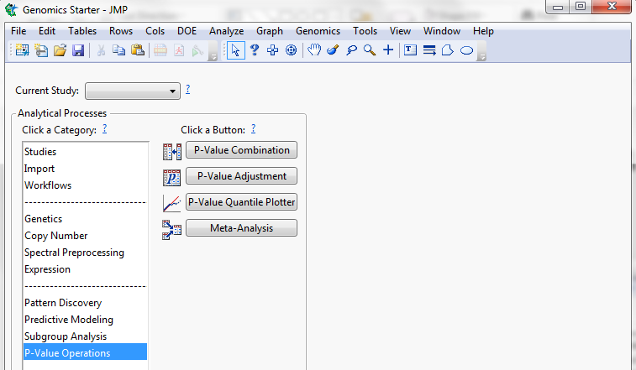Open the View menu
Image resolution: width=636 pixels, height=370 pixels.
pos(401,31)
